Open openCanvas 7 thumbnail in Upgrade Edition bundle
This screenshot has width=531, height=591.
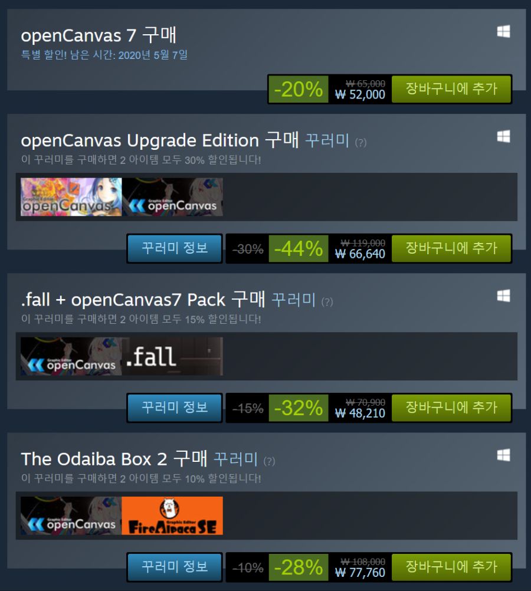[172, 197]
